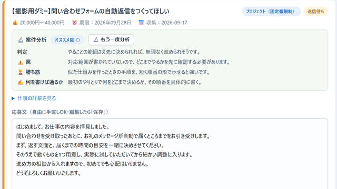Click inside the 応募文 text area
This screenshot has width=337, height=189.
[x=170, y=154]
